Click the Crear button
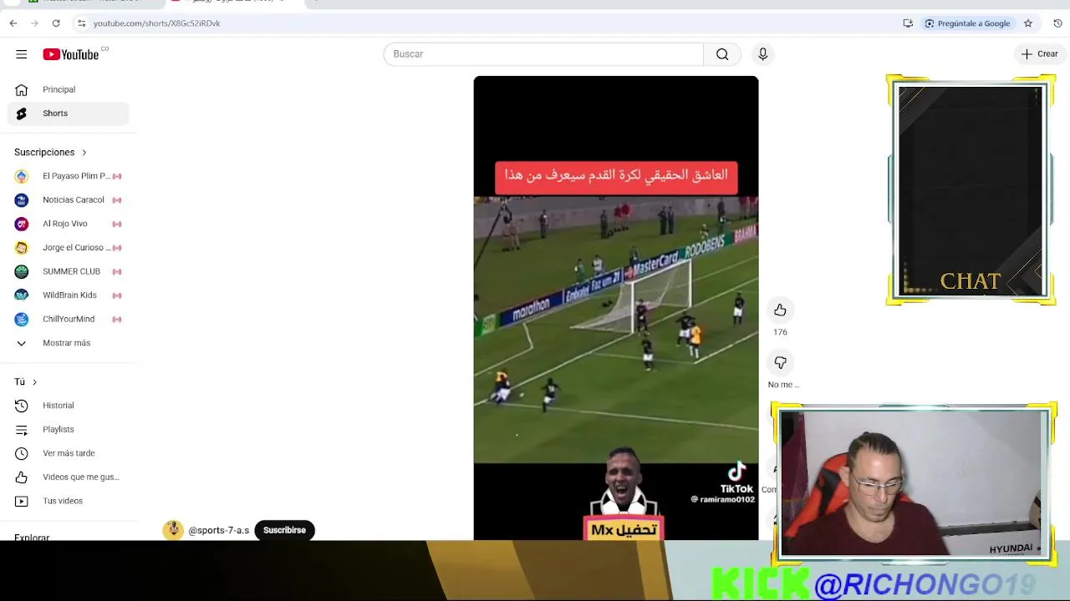This screenshot has height=601, width=1070. [x=1039, y=54]
